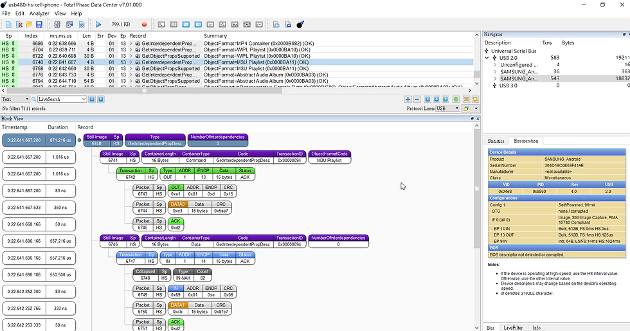Open the Text search type dropdown
This screenshot has height=331, width=630.
(x=15, y=99)
